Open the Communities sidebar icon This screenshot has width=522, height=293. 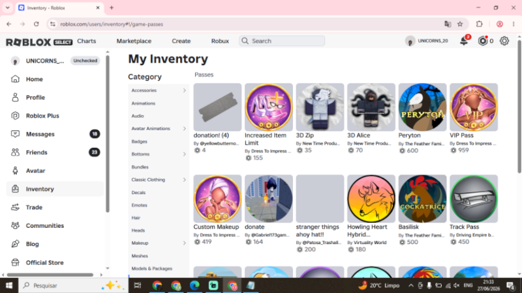(x=15, y=225)
